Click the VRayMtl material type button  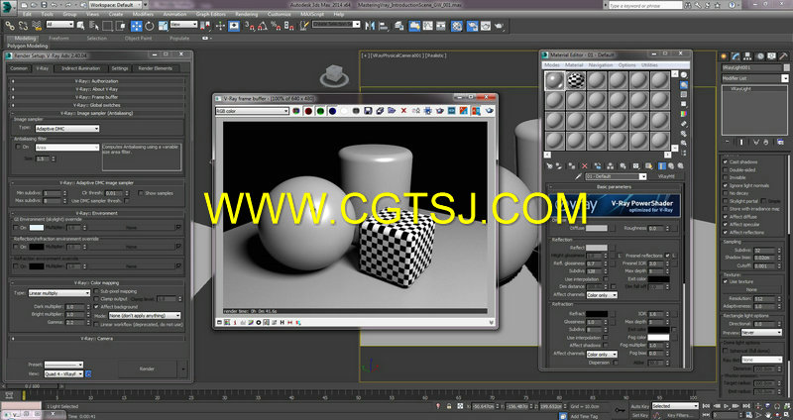(666, 176)
